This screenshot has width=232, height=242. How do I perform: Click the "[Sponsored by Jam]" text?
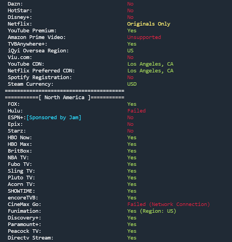(54, 118)
